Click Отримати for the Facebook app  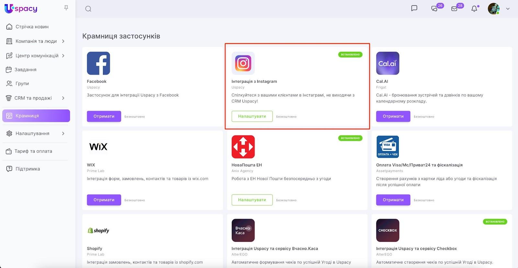pos(104,116)
